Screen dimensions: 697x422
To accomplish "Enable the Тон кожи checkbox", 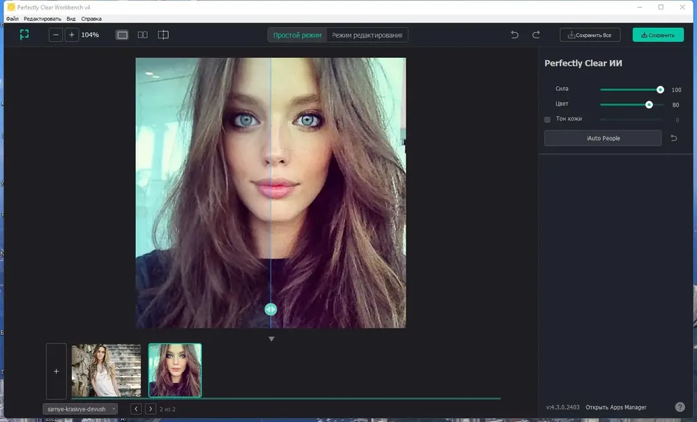I will click(x=547, y=119).
